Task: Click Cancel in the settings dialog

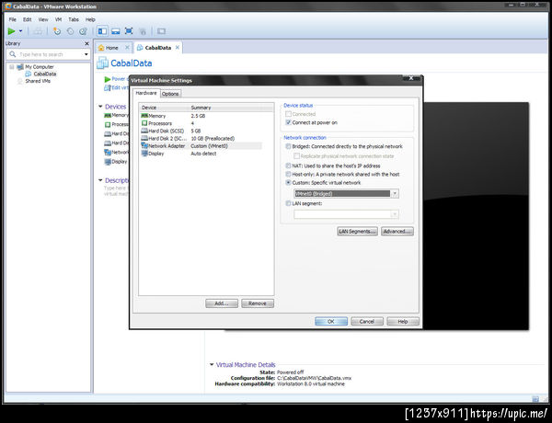Action: (367, 321)
